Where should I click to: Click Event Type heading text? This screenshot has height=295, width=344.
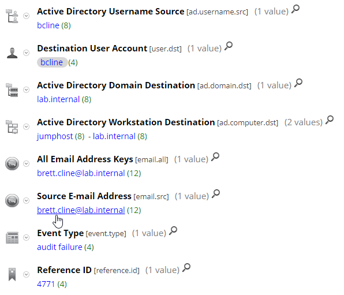61,233
